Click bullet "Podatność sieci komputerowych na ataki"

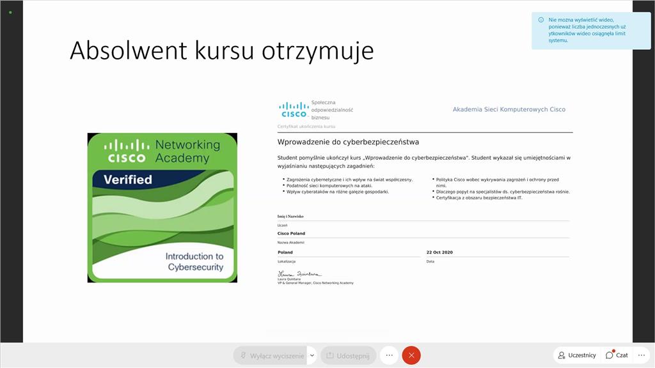tap(329, 186)
